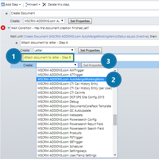Click the dropdown list scrollbar thumb
This screenshot has height=159, width=159.
(115, 120)
